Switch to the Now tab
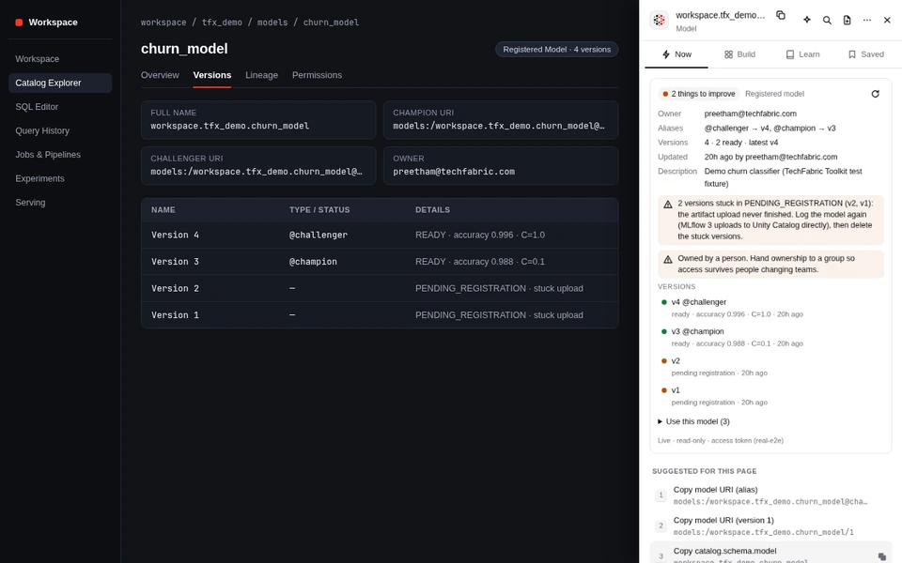 click(676, 54)
